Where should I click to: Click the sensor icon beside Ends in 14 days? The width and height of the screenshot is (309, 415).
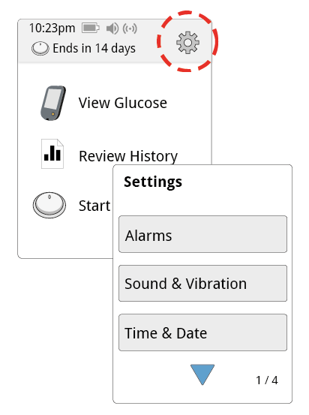tap(40, 49)
